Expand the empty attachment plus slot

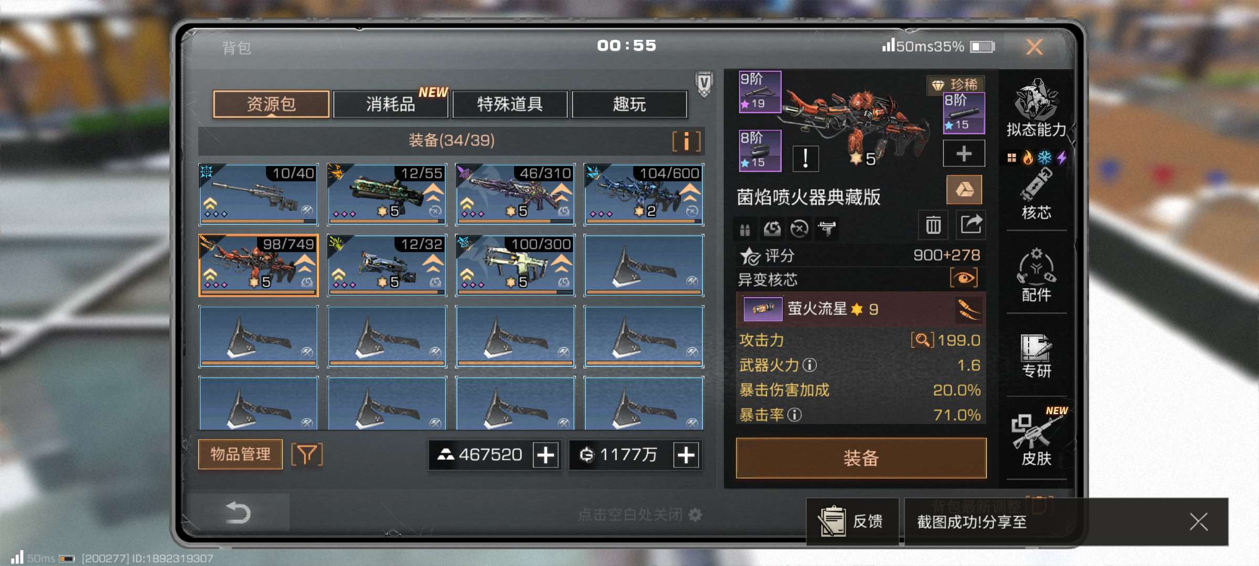click(964, 154)
